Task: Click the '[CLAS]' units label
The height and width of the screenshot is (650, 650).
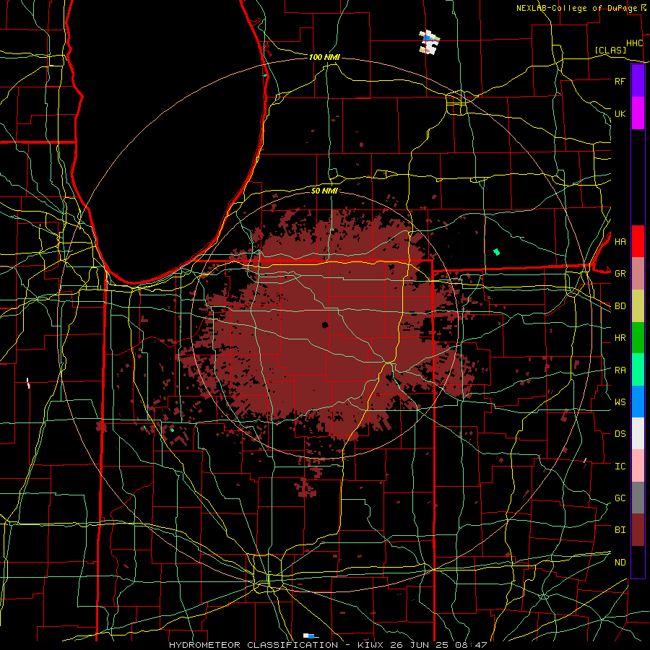Action: [610, 50]
